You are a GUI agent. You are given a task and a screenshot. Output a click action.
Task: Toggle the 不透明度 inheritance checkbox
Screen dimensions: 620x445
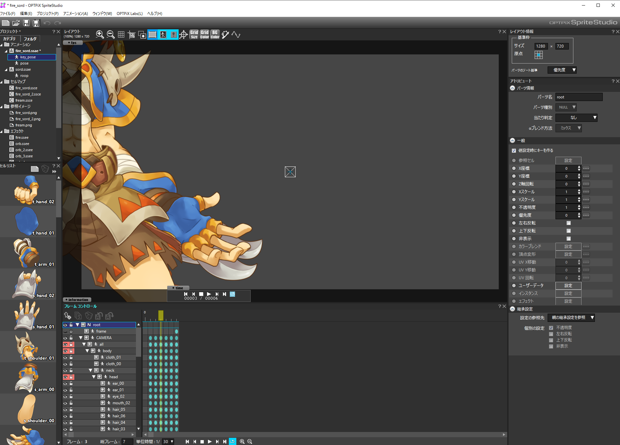pos(551,328)
